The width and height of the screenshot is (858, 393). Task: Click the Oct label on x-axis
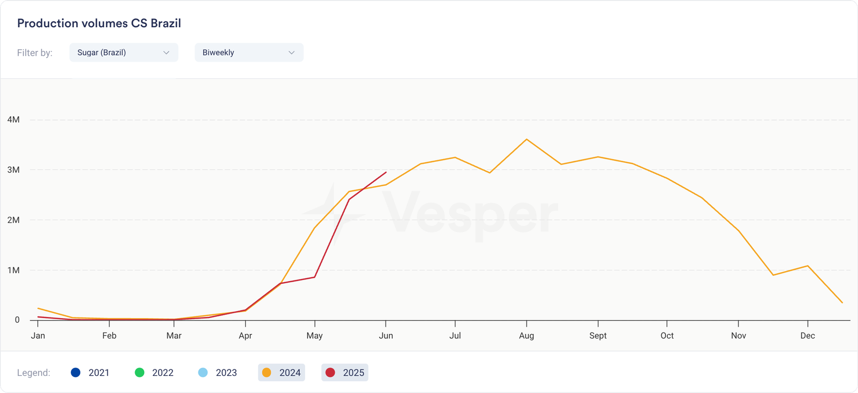[x=667, y=336]
